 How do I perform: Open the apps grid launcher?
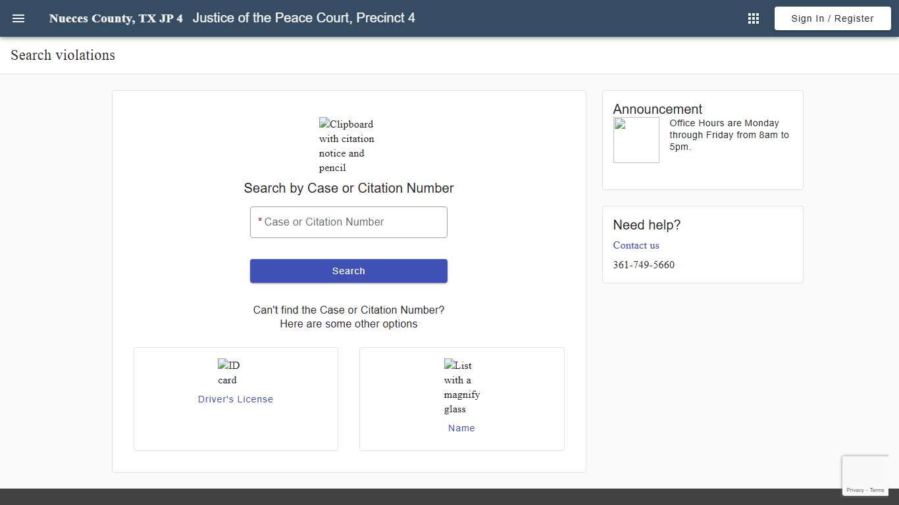pos(753,18)
